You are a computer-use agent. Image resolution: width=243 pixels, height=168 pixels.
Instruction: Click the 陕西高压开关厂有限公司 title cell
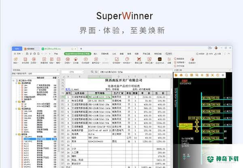pyautogui.click(x=124, y=80)
